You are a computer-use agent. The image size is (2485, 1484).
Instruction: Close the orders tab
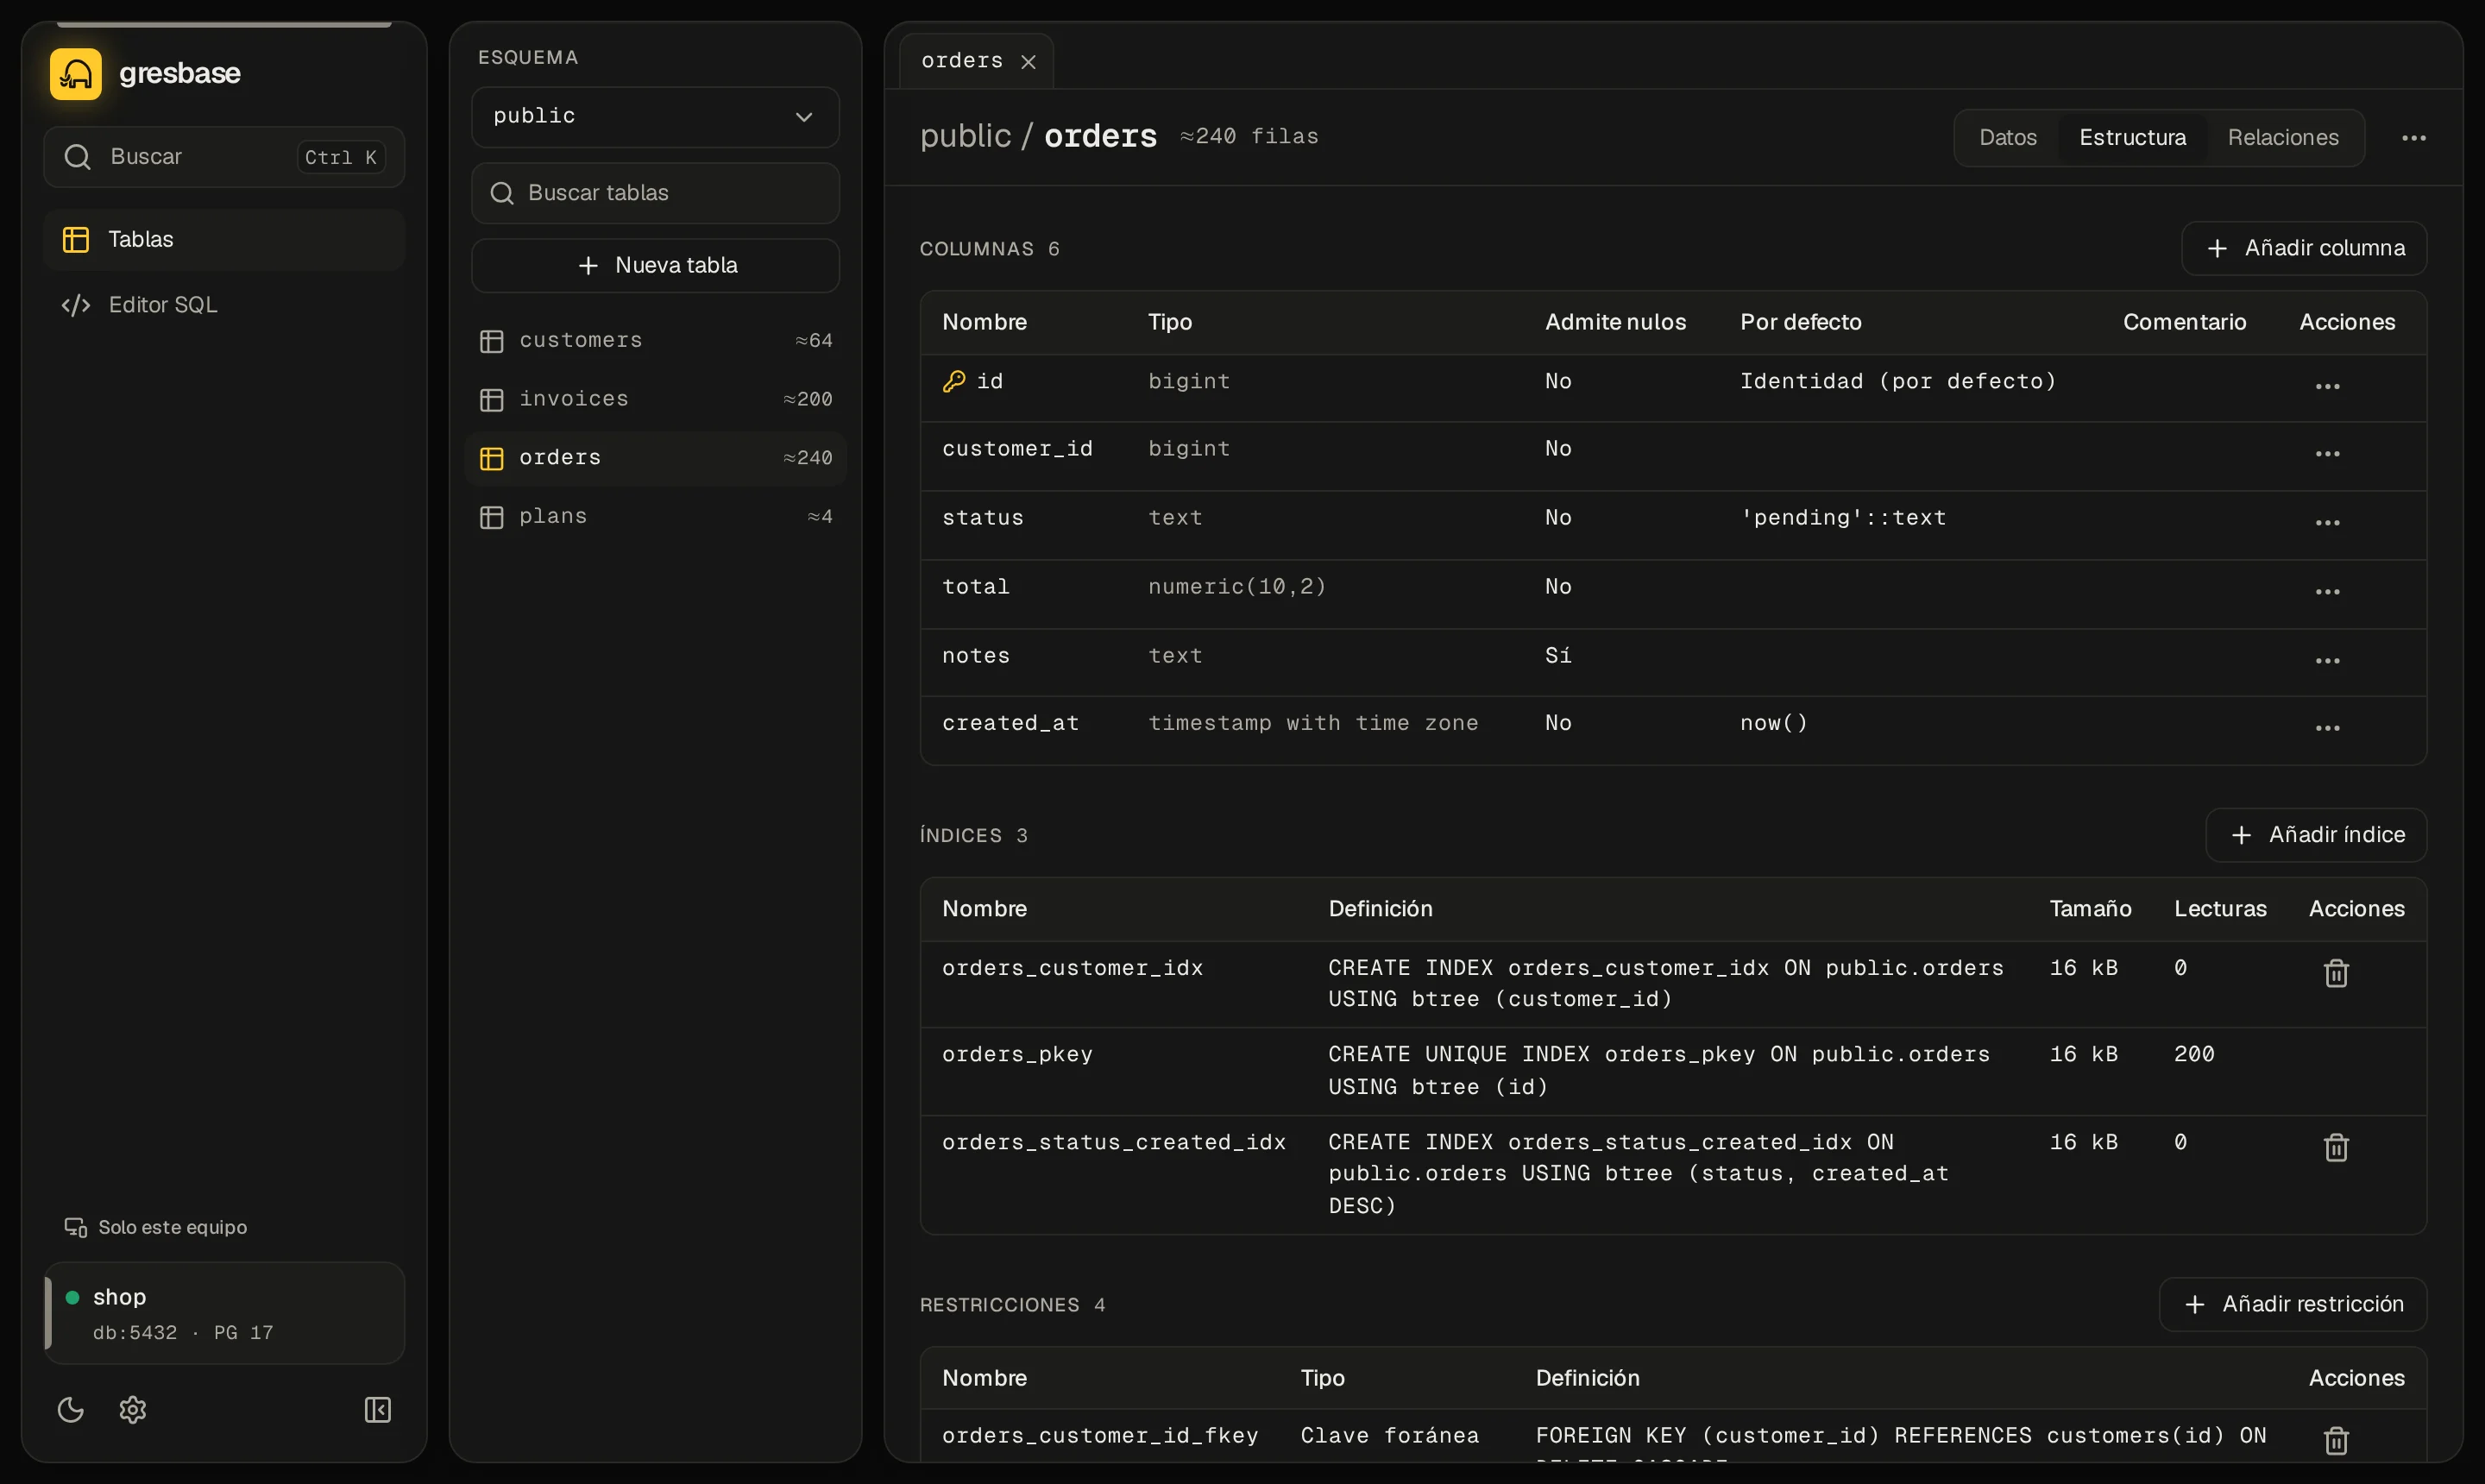pos(1028,62)
